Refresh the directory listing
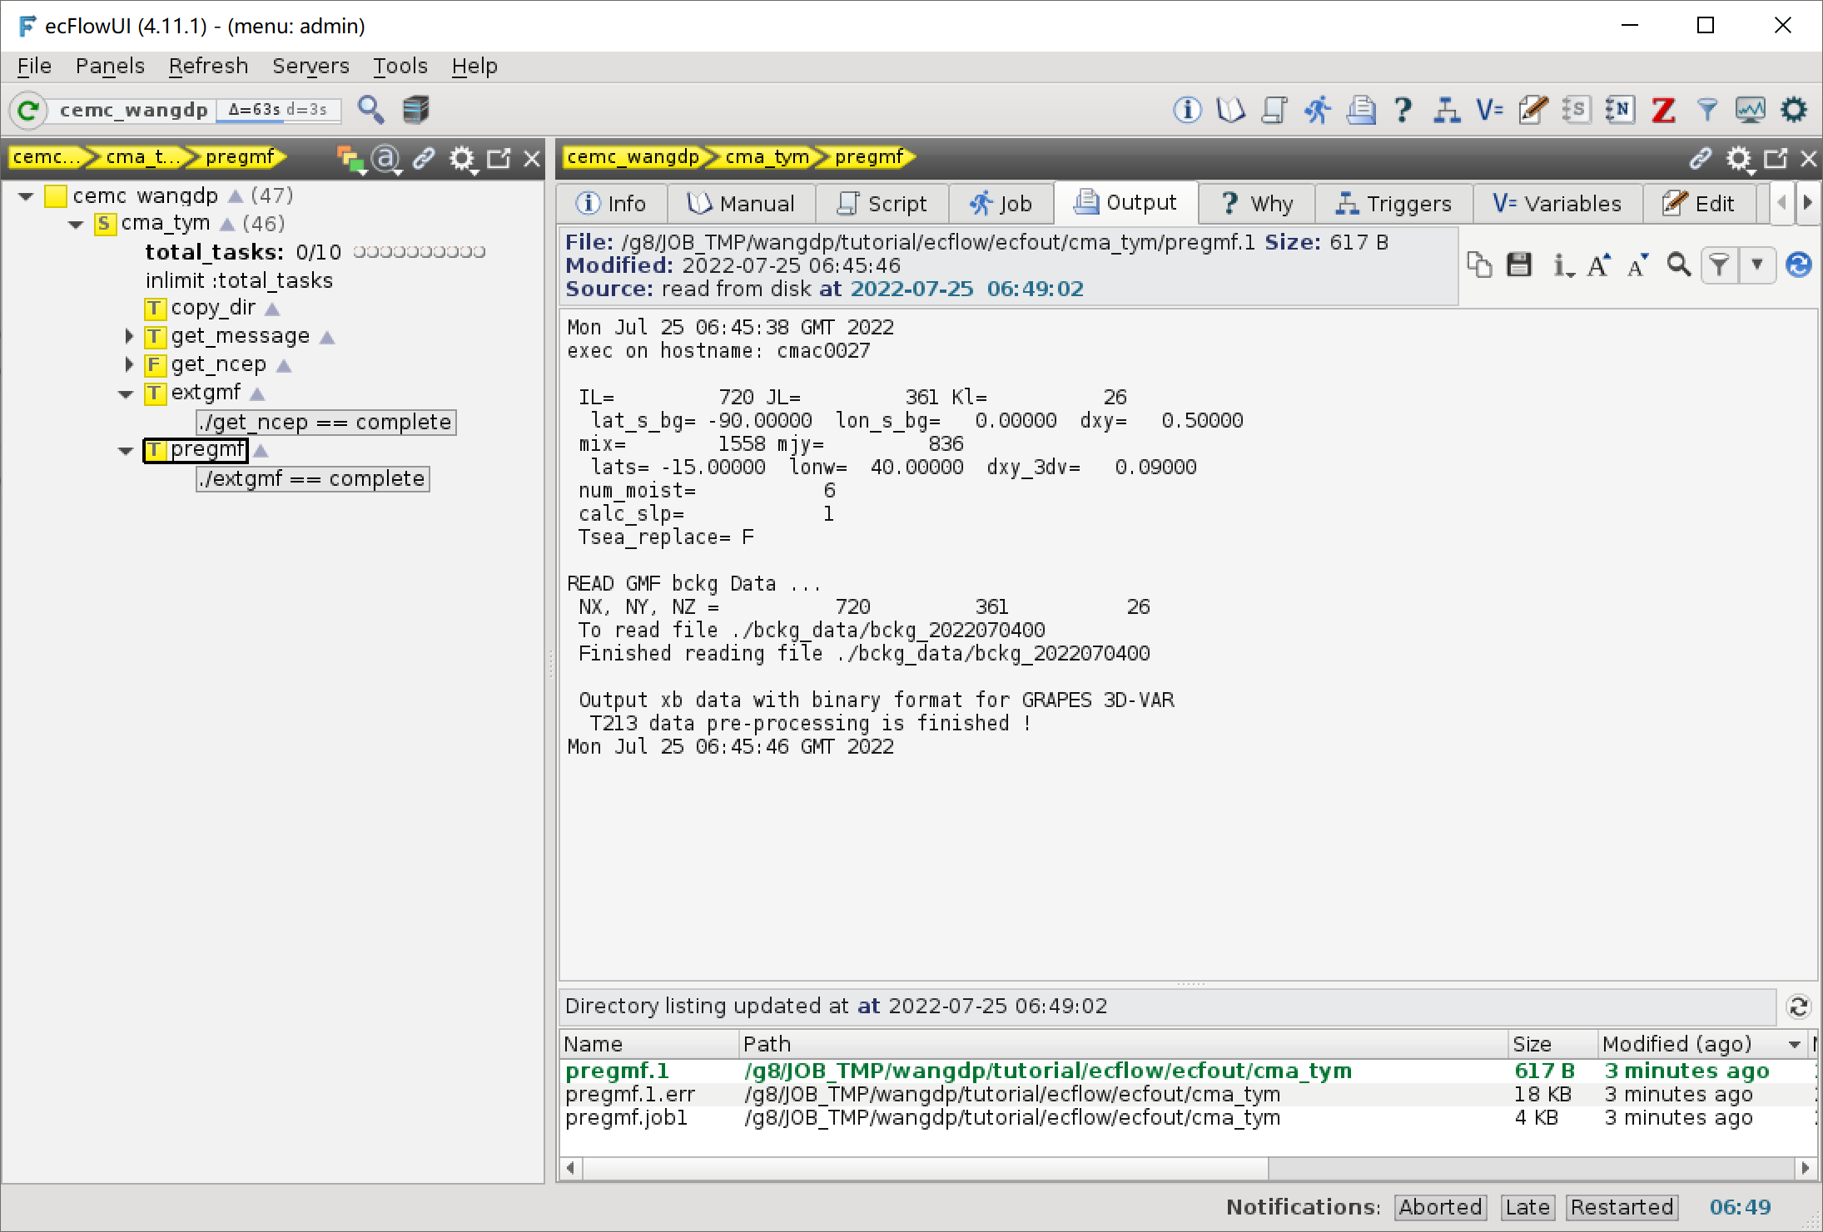Viewport: 1823px width, 1232px height. (1799, 1007)
